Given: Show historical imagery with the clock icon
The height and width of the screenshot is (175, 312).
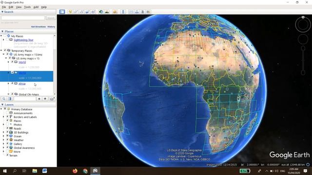Looking at the screenshot, I should pos(101,12).
